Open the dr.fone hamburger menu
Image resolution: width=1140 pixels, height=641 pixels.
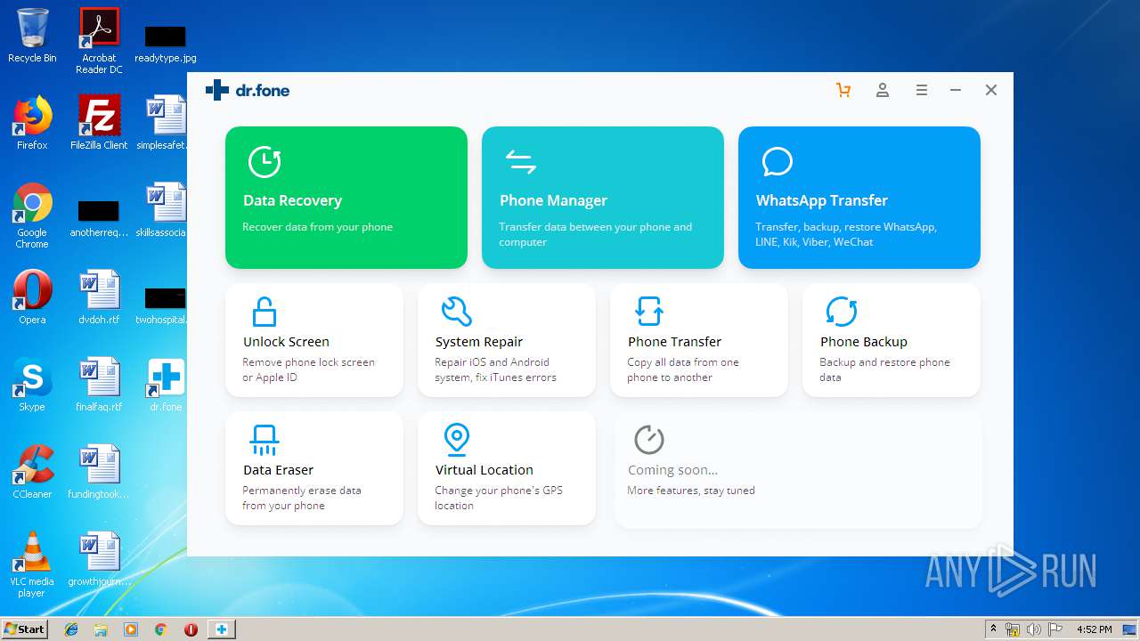point(922,90)
